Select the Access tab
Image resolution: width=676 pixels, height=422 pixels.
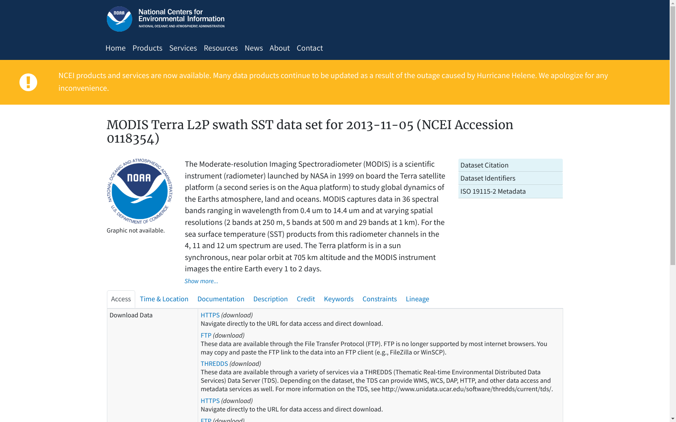[121, 299]
